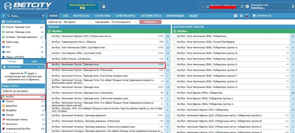Tick the Чемпионат Европы 2020 Отборочные матчи checkbox
Viewport: 295px width, 133px height.
pos(49,36)
